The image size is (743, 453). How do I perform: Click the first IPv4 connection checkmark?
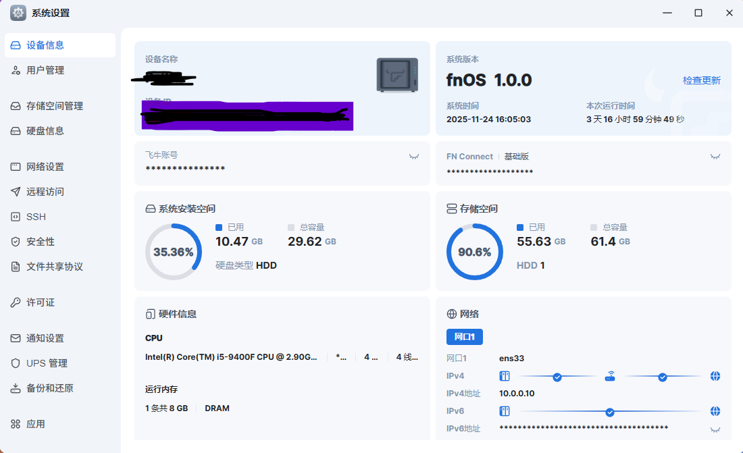pyautogui.click(x=557, y=377)
